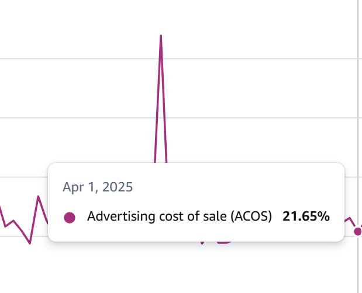Click the tip of the tall ACOS spike
The image size is (362, 293).
coord(161,36)
